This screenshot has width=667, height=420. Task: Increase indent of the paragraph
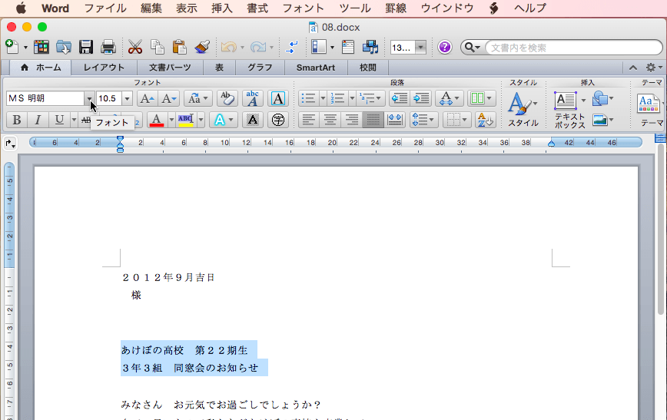click(x=421, y=98)
